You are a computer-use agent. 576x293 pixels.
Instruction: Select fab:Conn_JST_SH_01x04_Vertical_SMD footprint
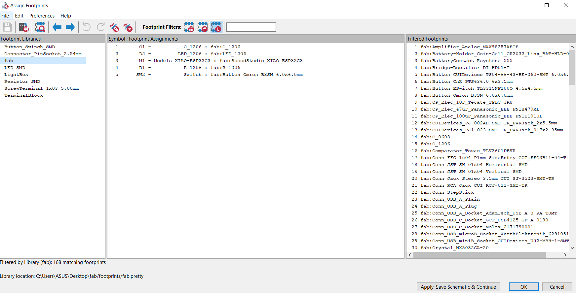[x=471, y=172]
